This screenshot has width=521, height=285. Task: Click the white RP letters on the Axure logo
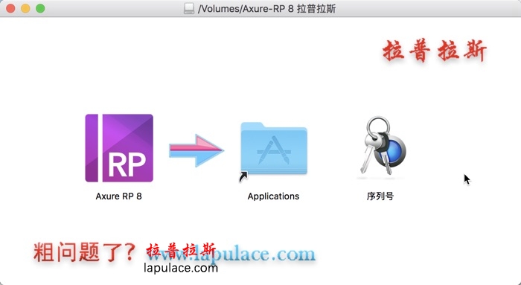click(x=127, y=164)
